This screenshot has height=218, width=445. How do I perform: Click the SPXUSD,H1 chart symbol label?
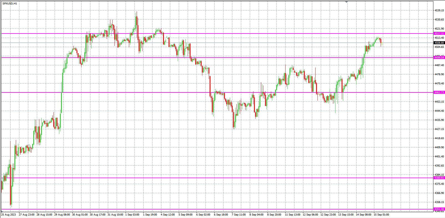pyautogui.click(x=10, y=4)
